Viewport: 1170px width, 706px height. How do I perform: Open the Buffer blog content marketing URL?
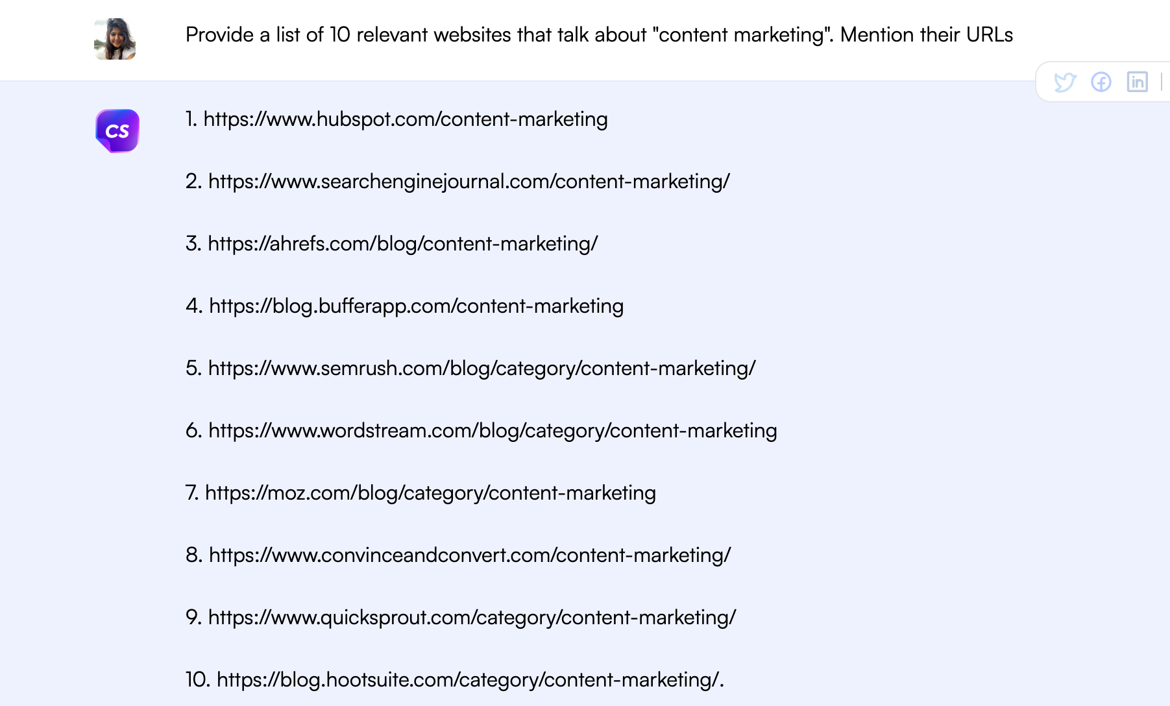point(416,306)
